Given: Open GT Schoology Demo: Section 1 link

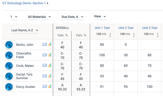Looking at the screenshot, I should [24, 3].
